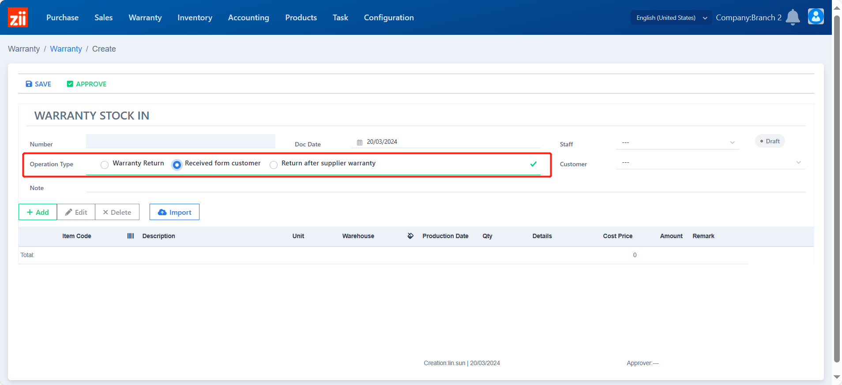The image size is (842, 385).
Task: Click the green checkmark in Operation Type
Action: click(534, 164)
